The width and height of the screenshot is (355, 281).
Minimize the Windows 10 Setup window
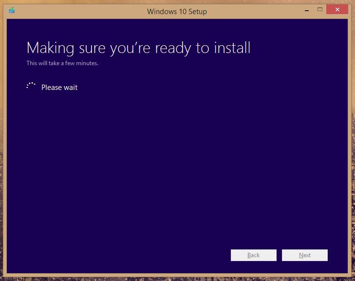[307, 10]
